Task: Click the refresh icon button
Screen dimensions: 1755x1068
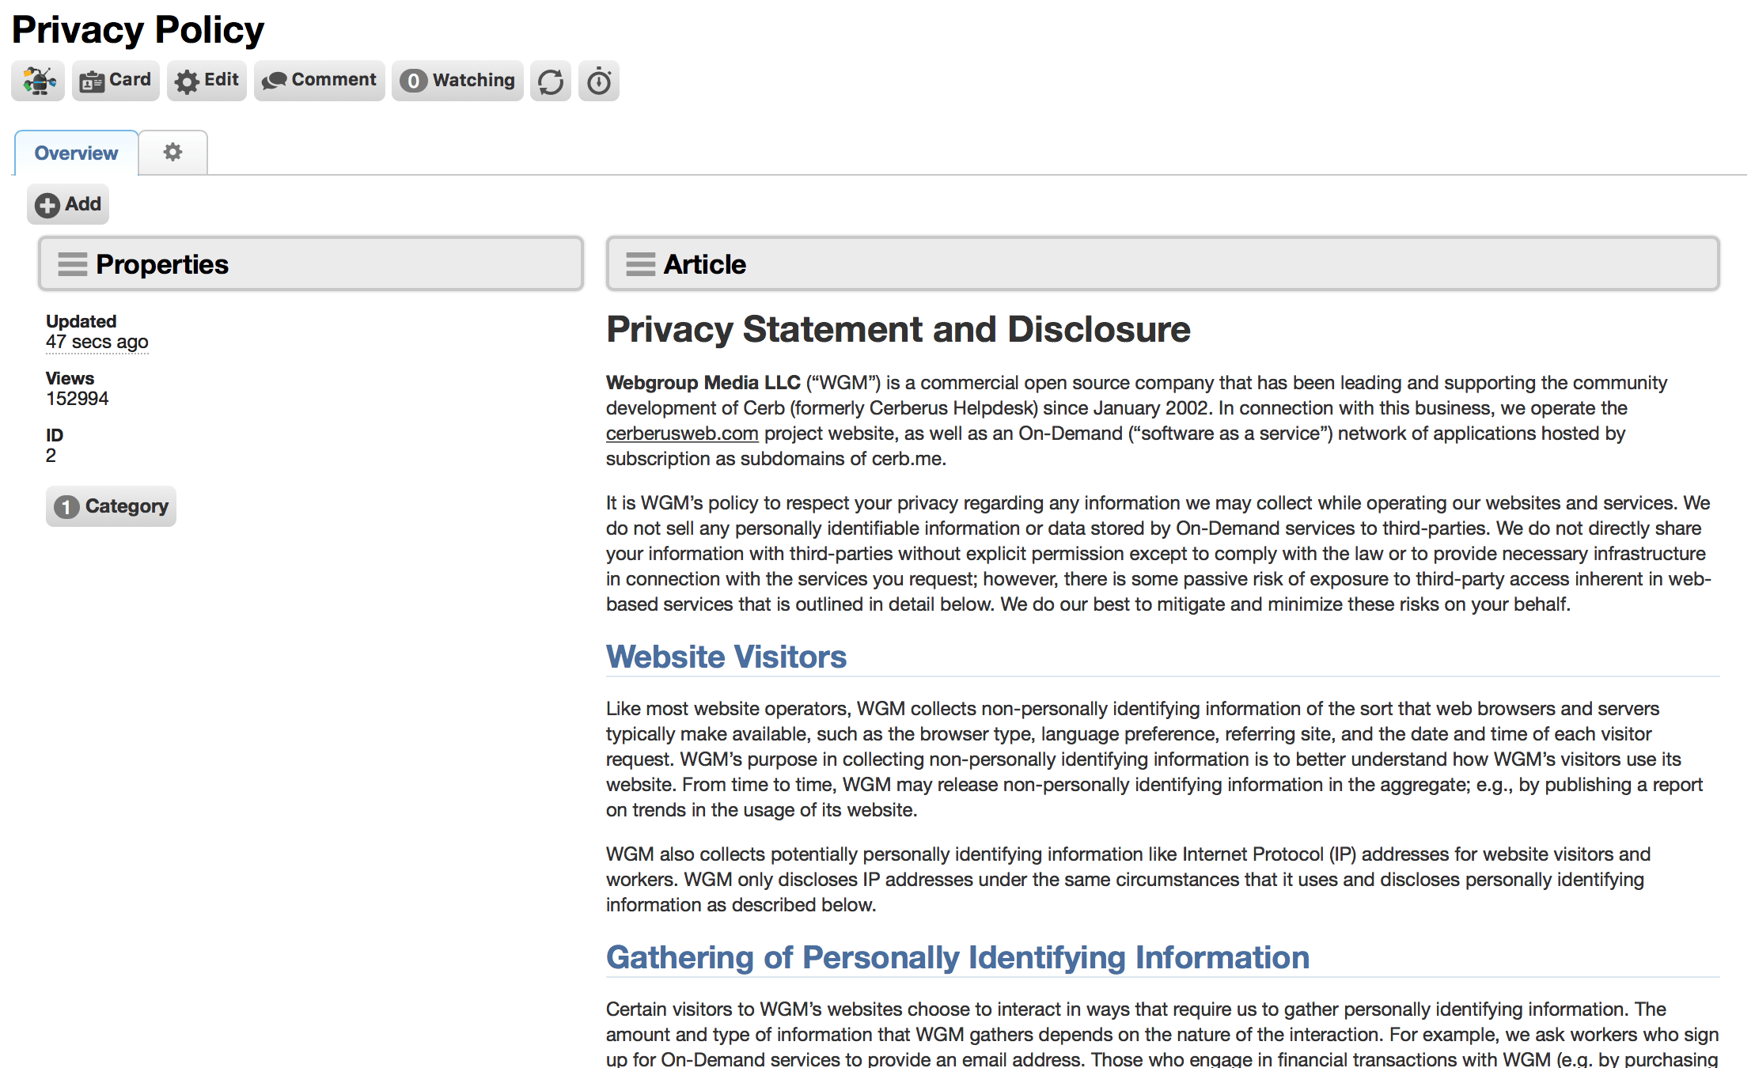Action: [551, 81]
